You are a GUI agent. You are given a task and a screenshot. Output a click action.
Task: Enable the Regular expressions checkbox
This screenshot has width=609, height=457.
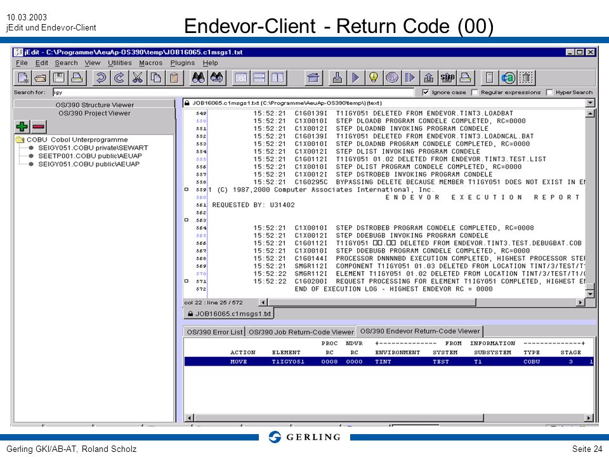tap(475, 92)
